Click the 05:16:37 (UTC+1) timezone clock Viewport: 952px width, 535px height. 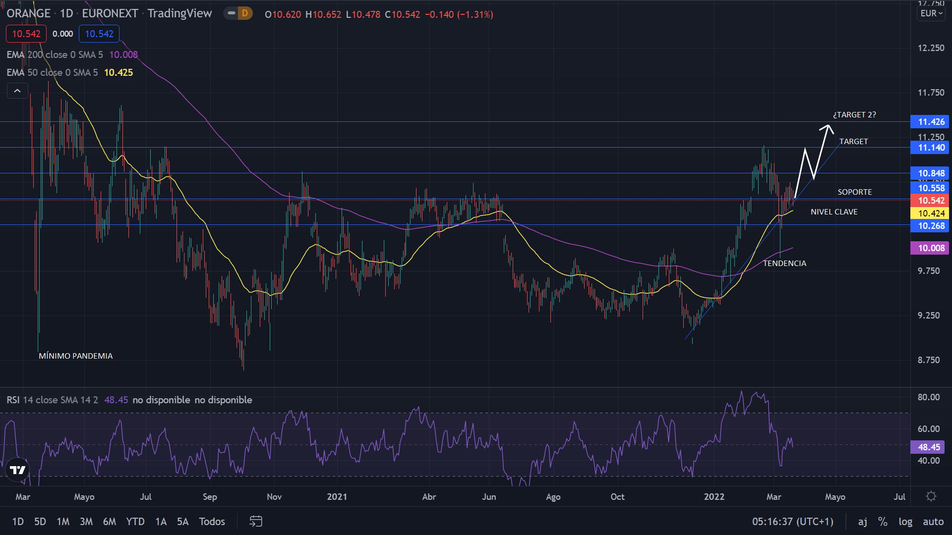793,522
